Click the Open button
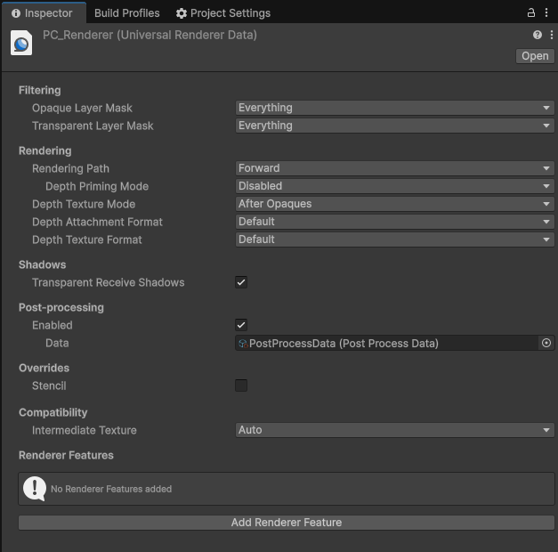Viewport: 558px width, 552px height. coord(535,56)
